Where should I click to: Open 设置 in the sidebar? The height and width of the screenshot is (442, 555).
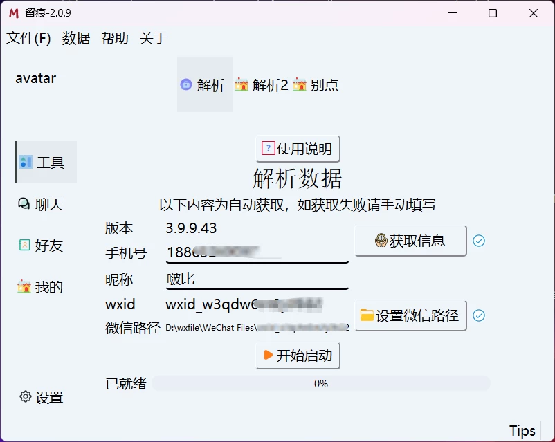42,397
